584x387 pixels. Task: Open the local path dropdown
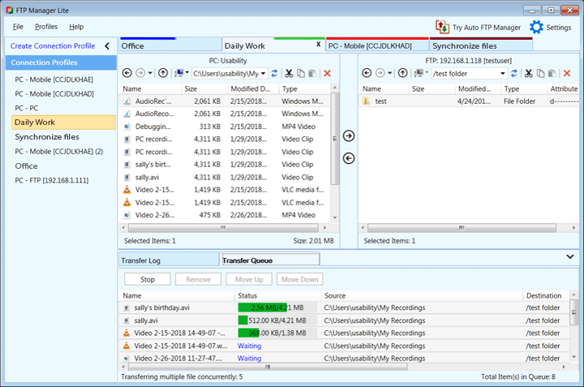point(264,73)
